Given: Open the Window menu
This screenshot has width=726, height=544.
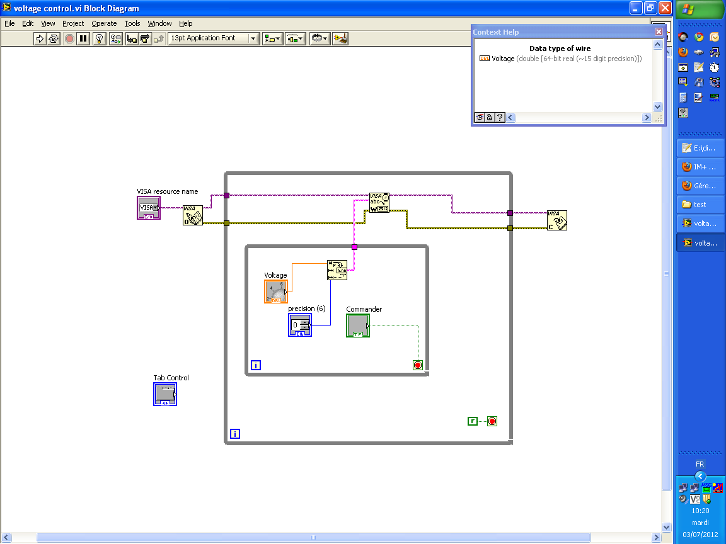Looking at the screenshot, I should 159,23.
